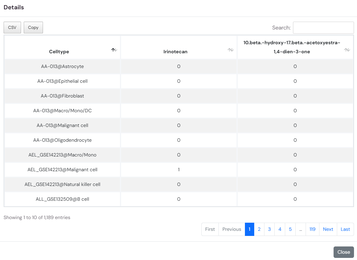Click the AA-013@Oligodendrocyte cell

click(x=63, y=140)
